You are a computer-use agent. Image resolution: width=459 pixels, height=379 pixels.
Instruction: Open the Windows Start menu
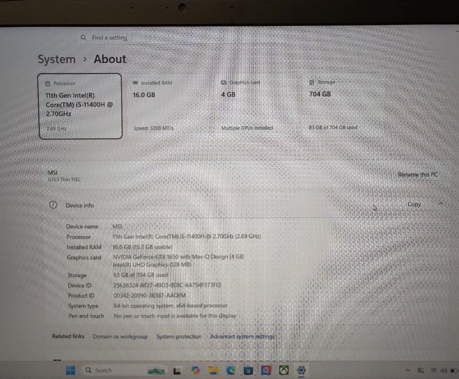click(71, 370)
